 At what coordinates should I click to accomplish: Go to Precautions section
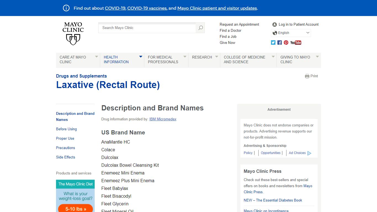click(65, 148)
